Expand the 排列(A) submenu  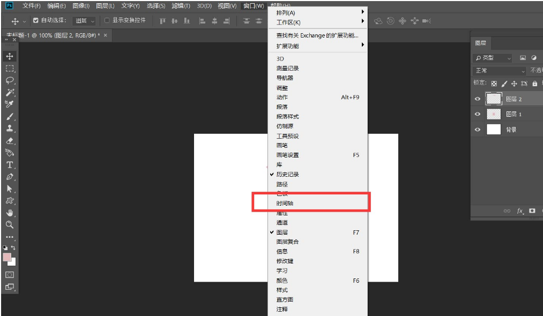[317, 12]
